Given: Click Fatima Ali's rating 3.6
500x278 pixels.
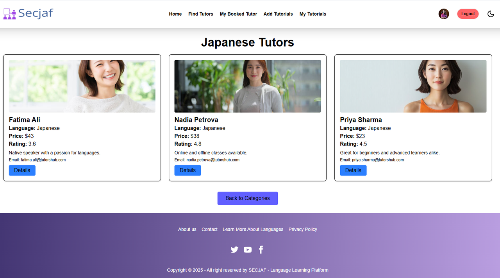Looking at the screenshot, I should [x=32, y=144].
